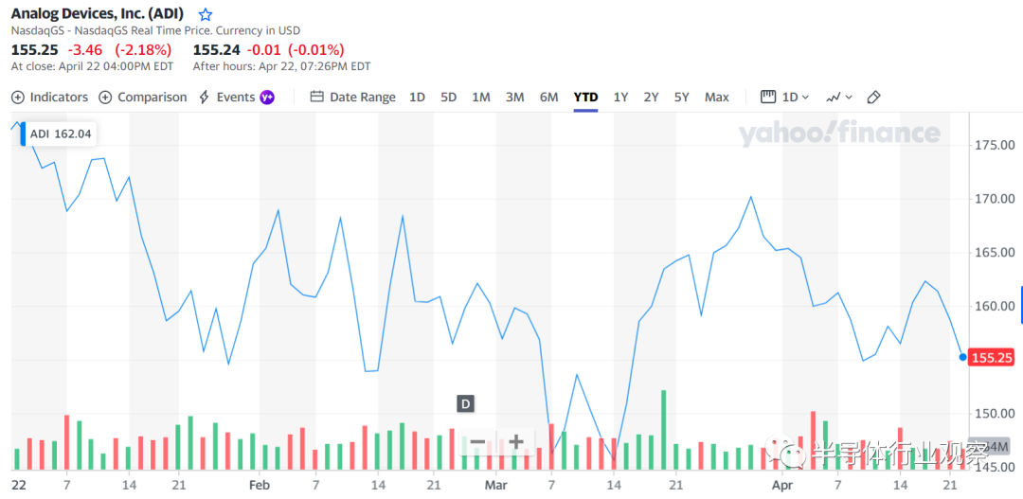The image size is (1023, 499).
Task: Click the 170.00 price axis label
Action: coord(993,198)
